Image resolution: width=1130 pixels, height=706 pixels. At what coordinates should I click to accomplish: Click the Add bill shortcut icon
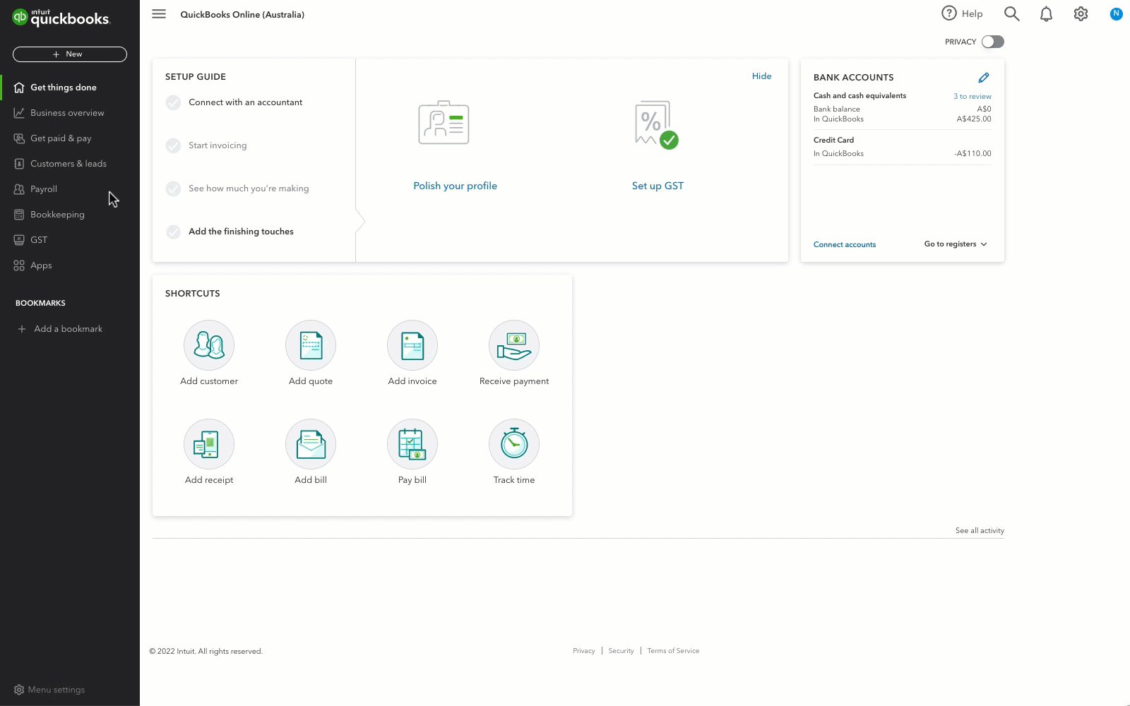coord(311,444)
